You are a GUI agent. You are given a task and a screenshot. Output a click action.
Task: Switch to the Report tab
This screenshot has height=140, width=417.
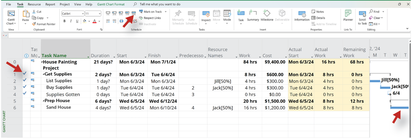coord(50,4)
